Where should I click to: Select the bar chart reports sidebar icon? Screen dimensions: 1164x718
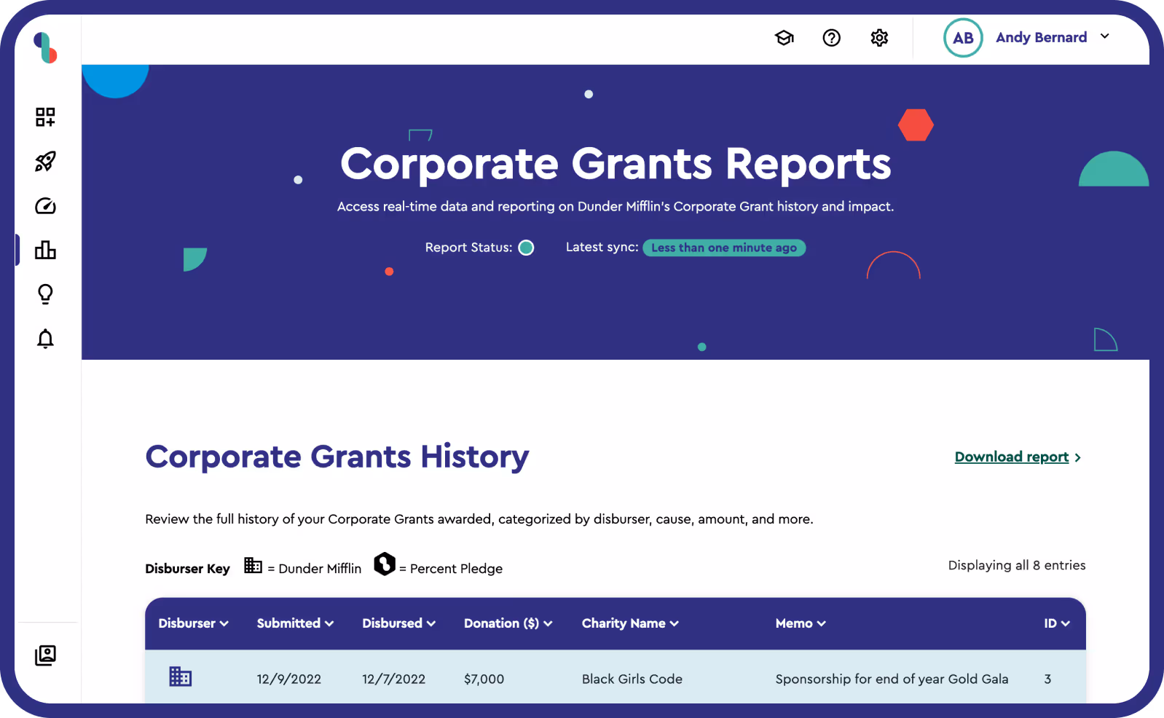point(45,250)
